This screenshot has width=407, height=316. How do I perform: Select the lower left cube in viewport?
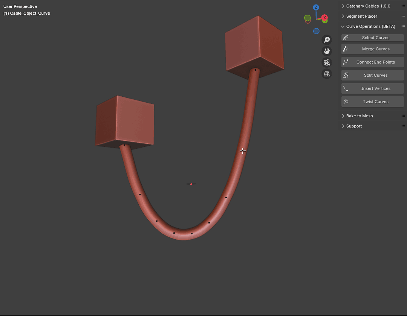click(x=125, y=122)
